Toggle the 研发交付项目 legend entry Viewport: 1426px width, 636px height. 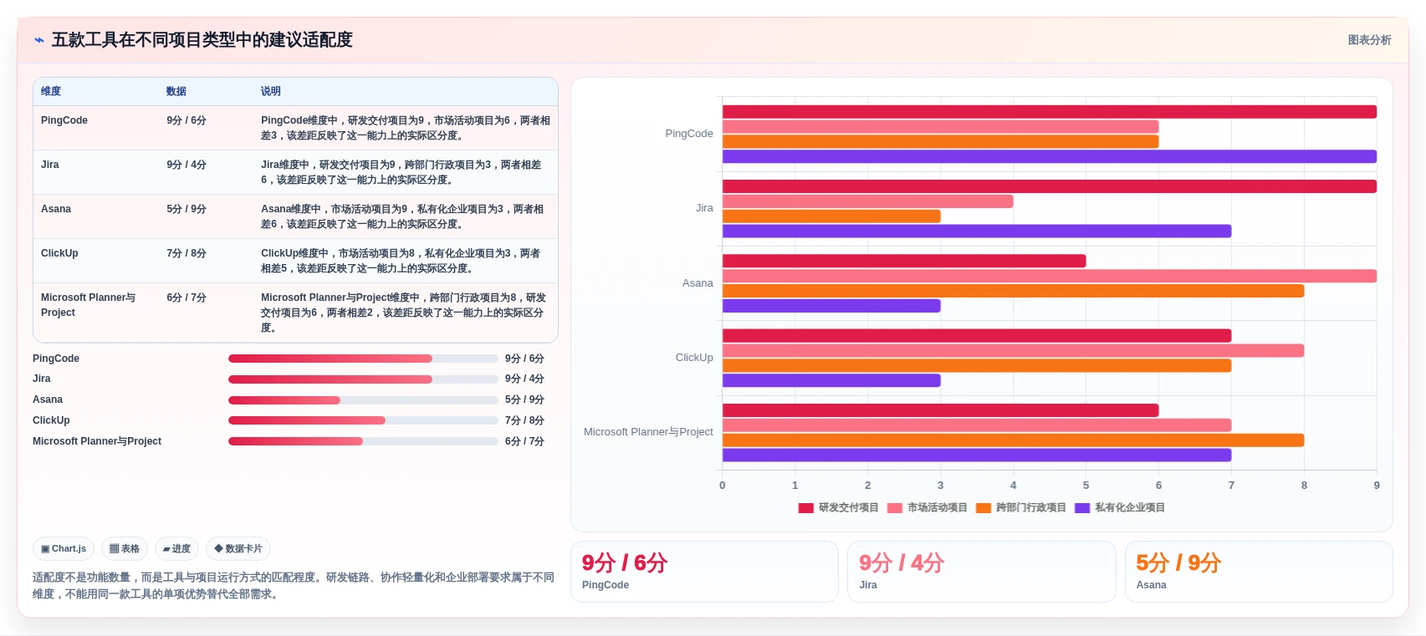tap(839, 507)
